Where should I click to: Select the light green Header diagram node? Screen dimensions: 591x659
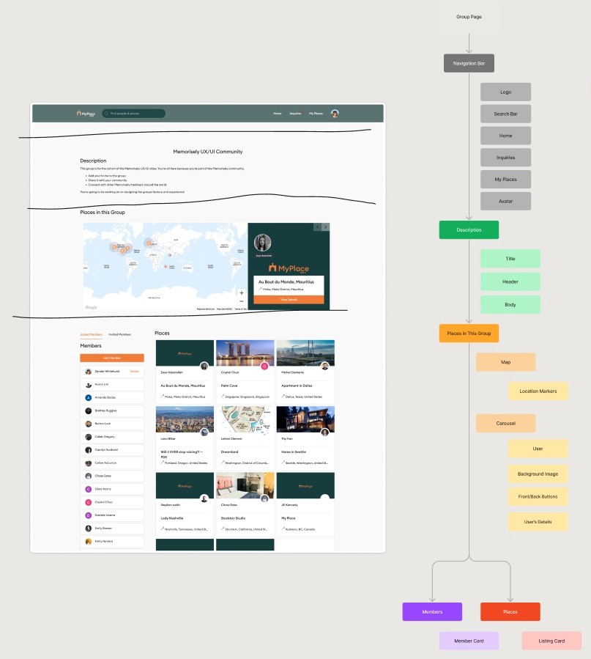[x=510, y=281]
